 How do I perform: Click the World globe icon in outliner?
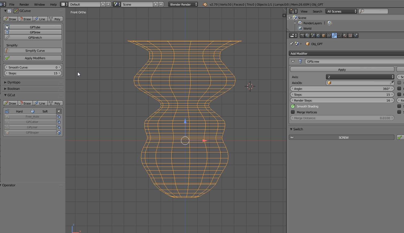(300, 28)
